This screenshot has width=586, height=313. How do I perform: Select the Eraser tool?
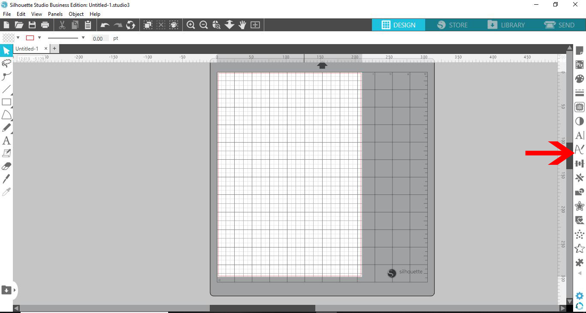6,166
